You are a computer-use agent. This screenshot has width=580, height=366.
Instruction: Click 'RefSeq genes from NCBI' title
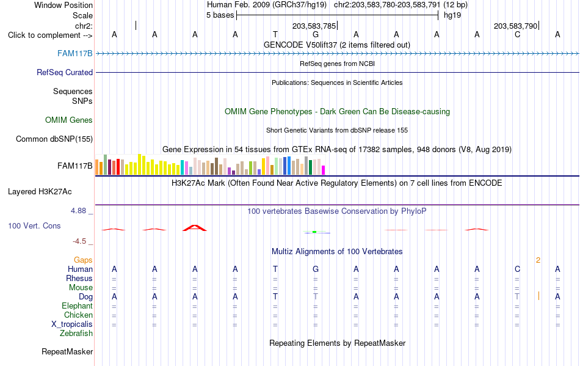(337, 64)
